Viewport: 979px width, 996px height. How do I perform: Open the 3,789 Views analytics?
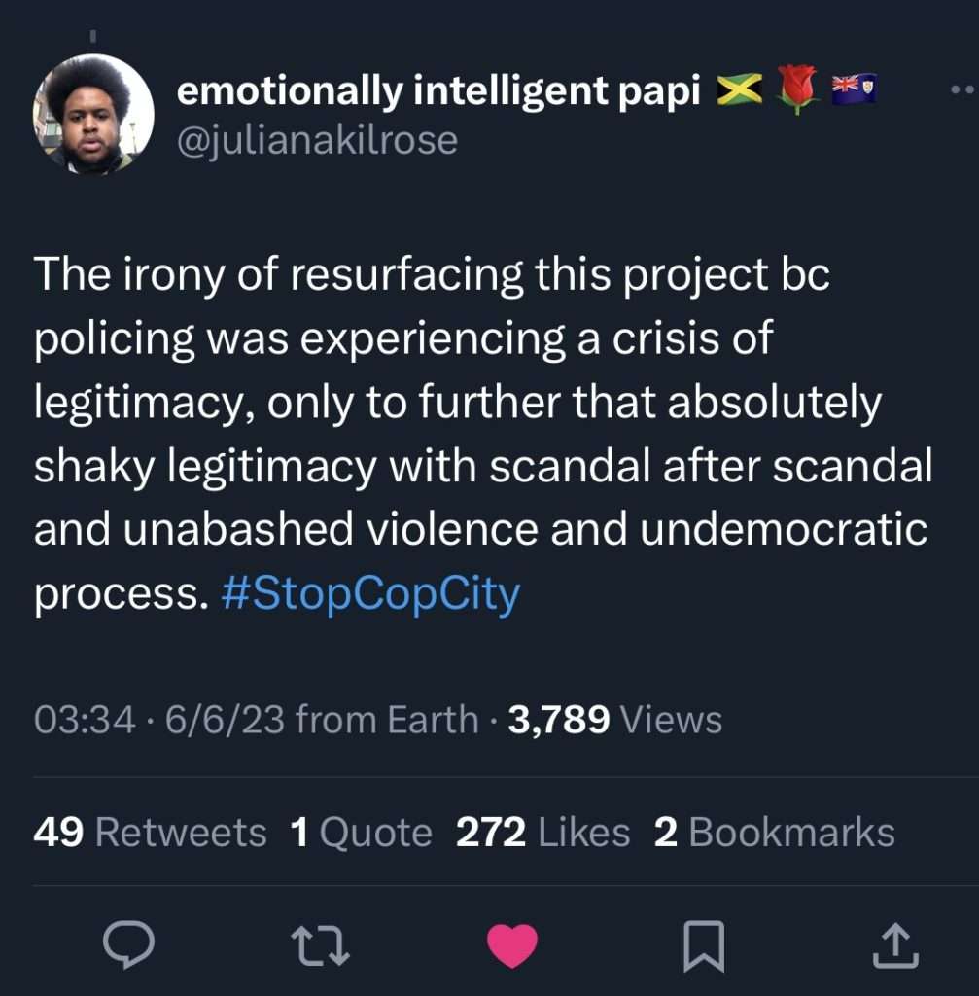pos(614,720)
